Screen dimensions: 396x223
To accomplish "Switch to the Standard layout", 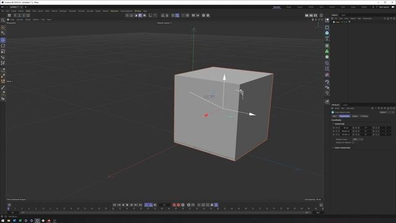I will (277, 7).
